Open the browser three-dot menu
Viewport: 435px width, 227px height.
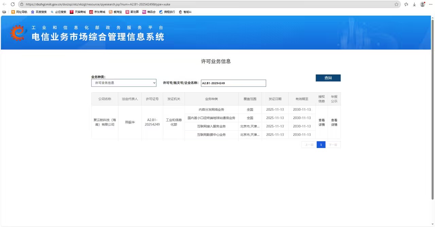pyautogui.click(x=430, y=4)
